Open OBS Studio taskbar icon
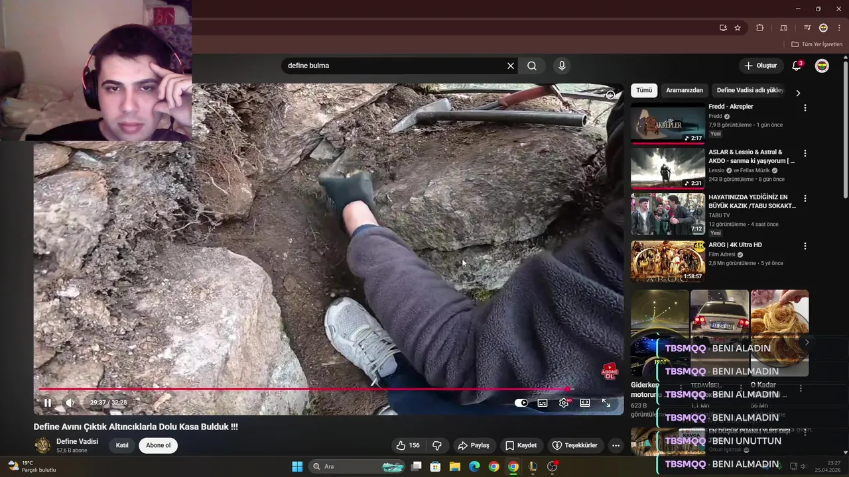This screenshot has width=849, height=477. [552, 466]
